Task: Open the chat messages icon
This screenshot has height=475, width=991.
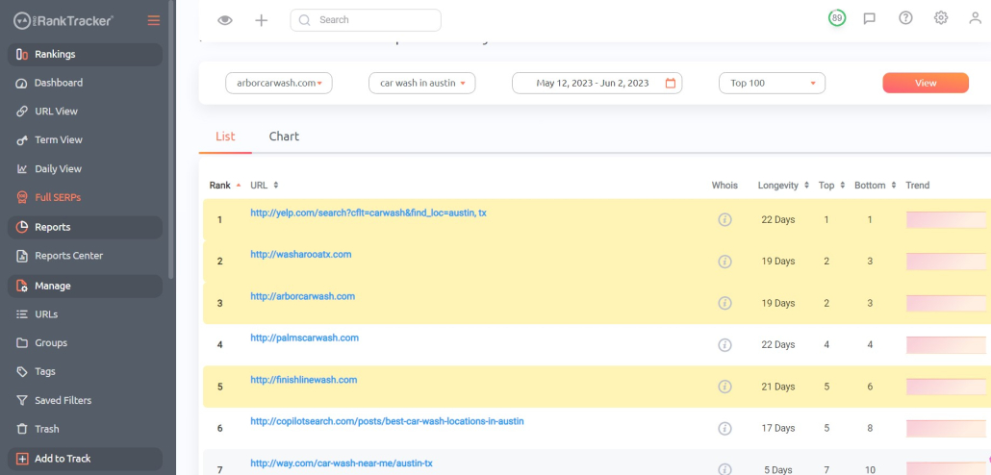Action: (x=870, y=18)
